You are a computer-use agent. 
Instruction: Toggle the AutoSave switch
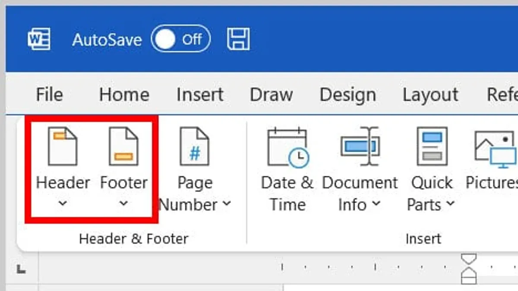click(x=180, y=40)
